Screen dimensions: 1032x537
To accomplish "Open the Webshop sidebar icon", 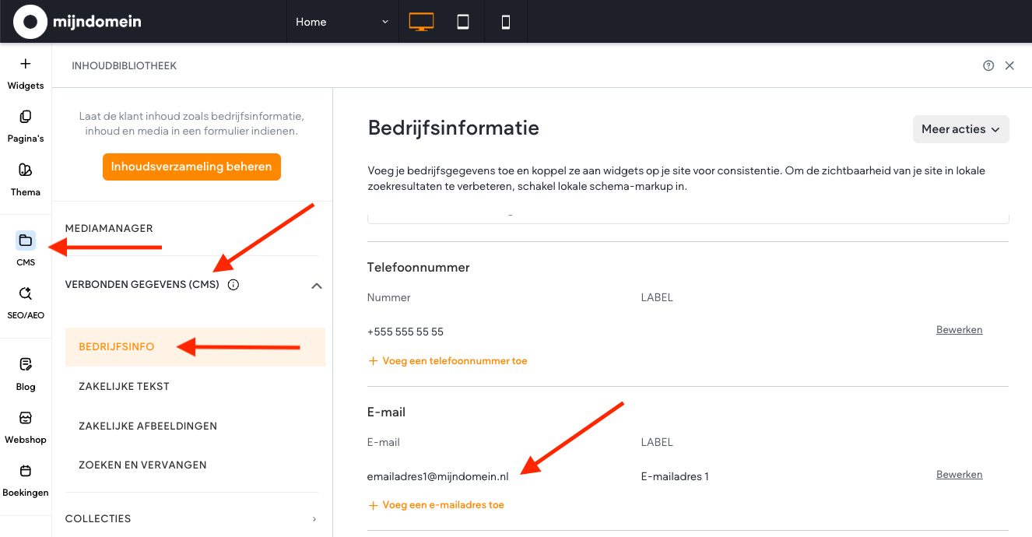I will (x=26, y=419).
